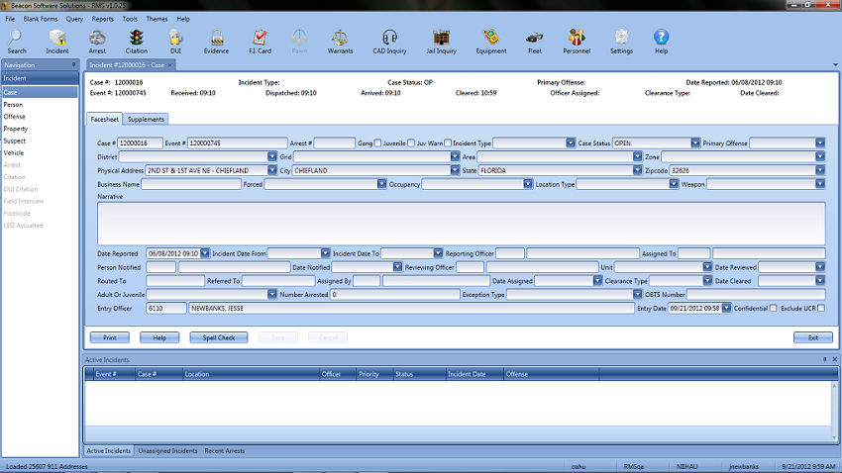Click inside the Narrative text area
The image size is (842, 473).
click(x=461, y=223)
